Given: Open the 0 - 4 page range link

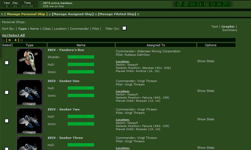Looking at the screenshot, I should (x=13, y=40).
